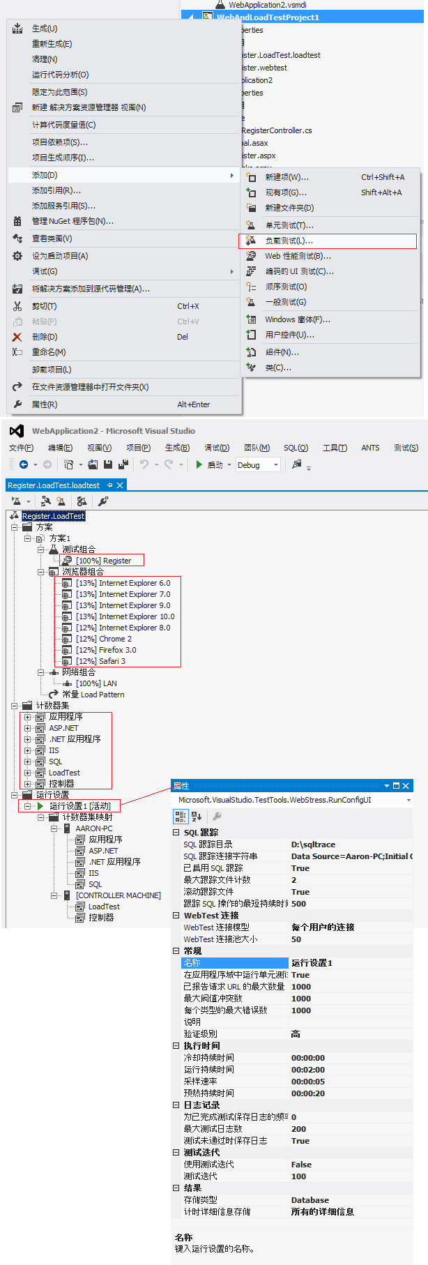Click the Save All icon in the toolbar

pos(123,464)
